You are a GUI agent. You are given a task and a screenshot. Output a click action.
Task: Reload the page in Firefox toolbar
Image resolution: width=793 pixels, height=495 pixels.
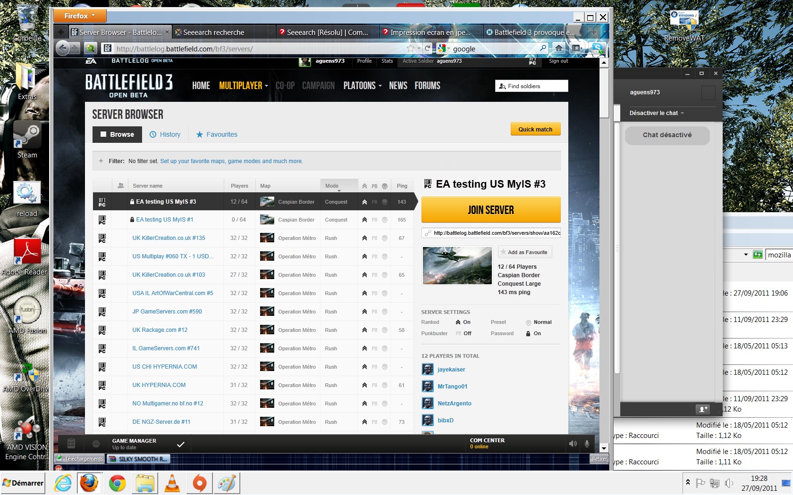tap(428, 48)
